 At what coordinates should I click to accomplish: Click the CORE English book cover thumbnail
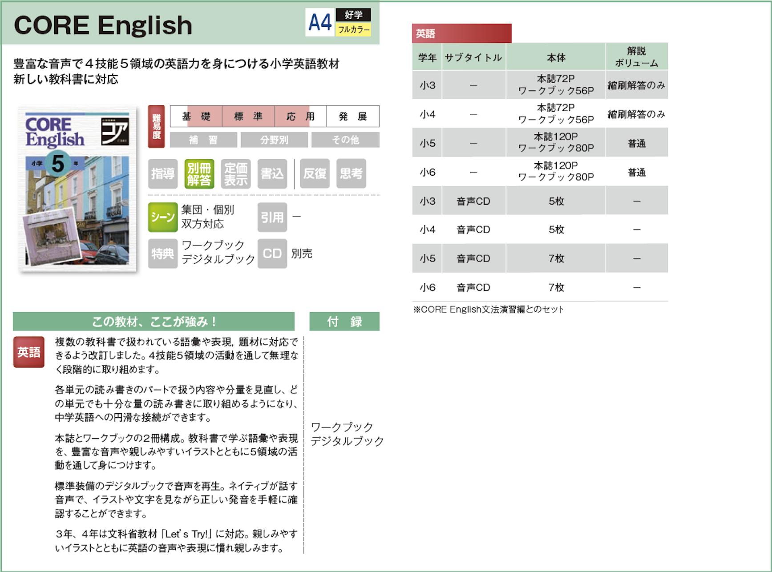pyautogui.click(x=77, y=189)
